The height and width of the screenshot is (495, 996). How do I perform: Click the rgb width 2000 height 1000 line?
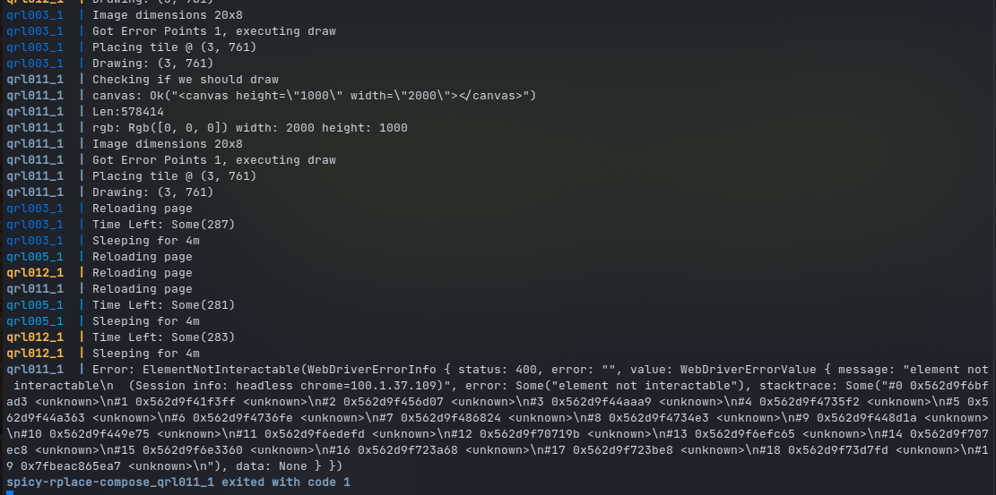pos(249,128)
